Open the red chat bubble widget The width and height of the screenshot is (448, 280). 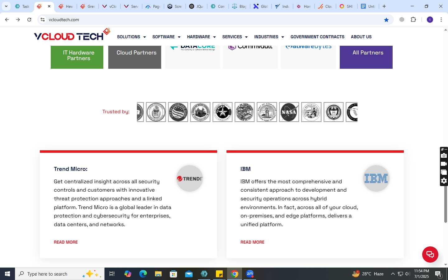(x=430, y=254)
